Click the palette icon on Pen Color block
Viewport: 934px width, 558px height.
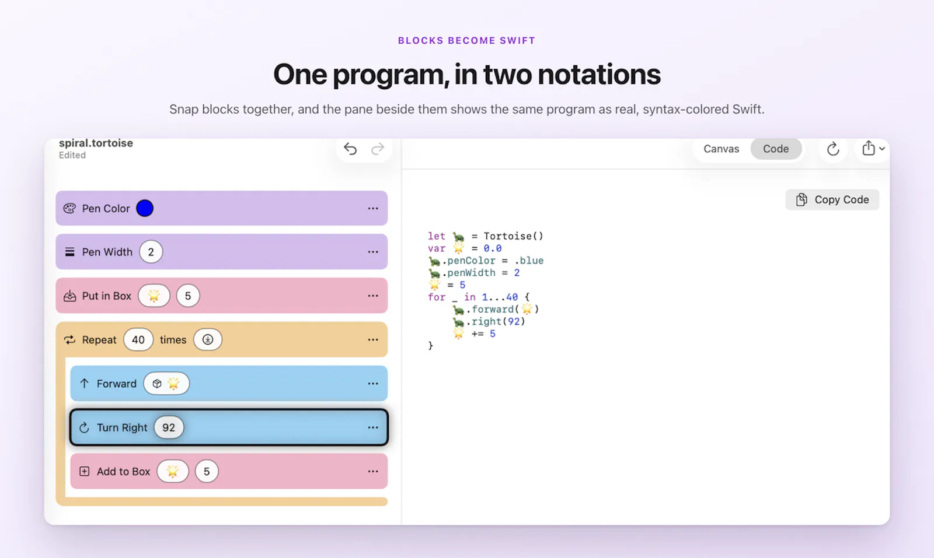[x=69, y=208]
